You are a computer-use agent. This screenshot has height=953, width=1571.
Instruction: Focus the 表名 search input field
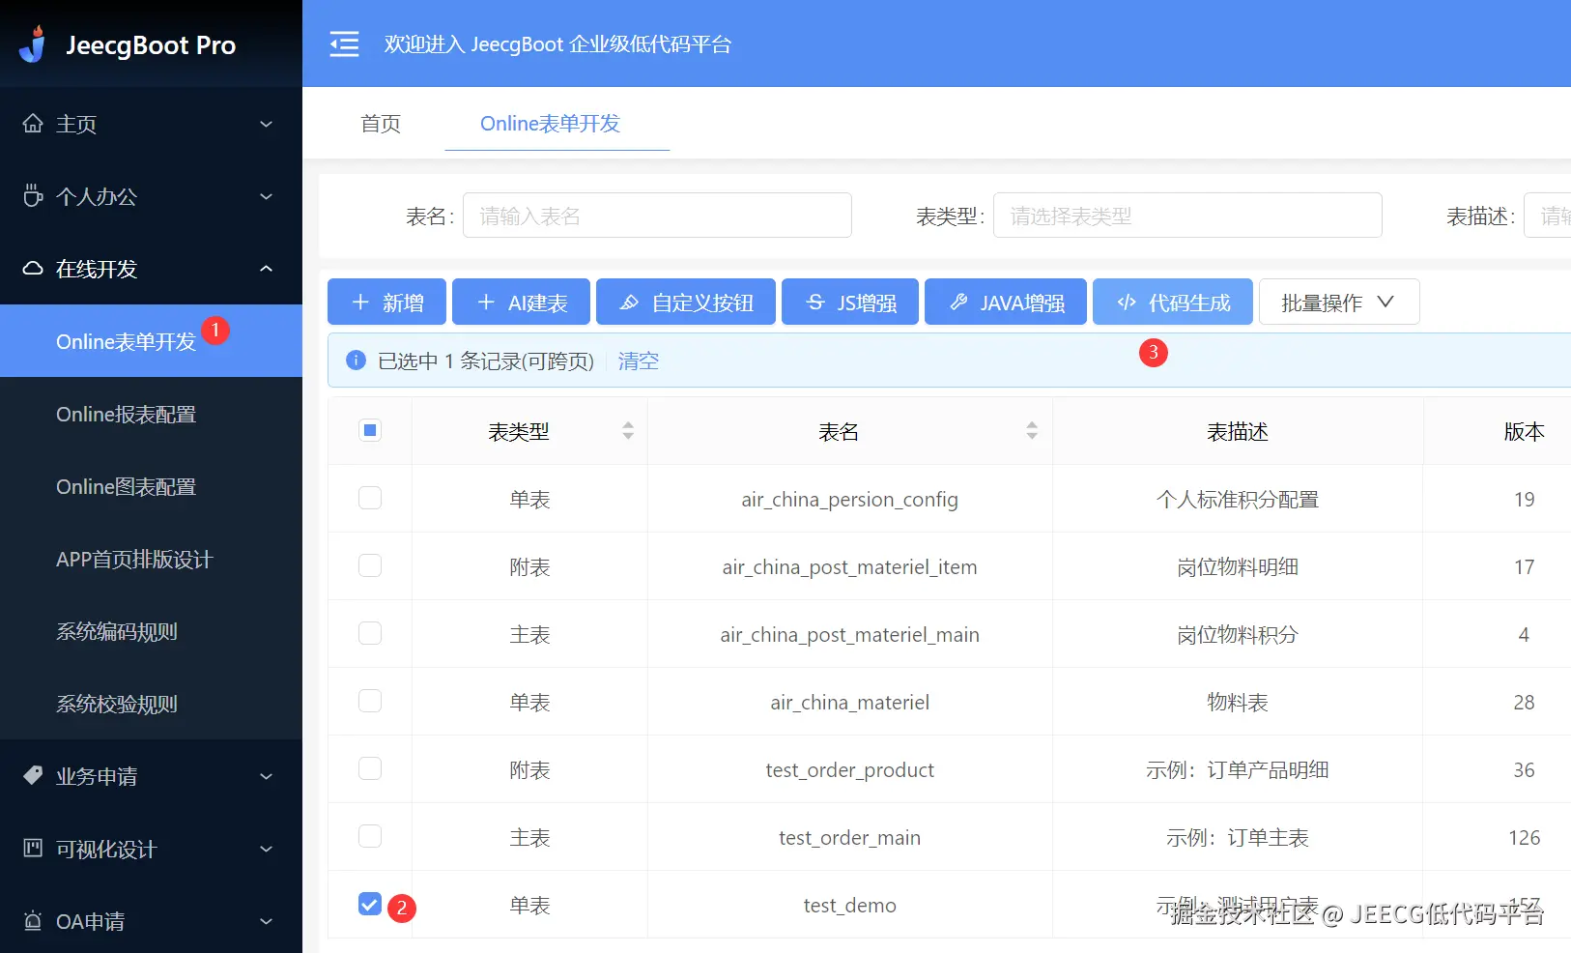tap(657, 216)
